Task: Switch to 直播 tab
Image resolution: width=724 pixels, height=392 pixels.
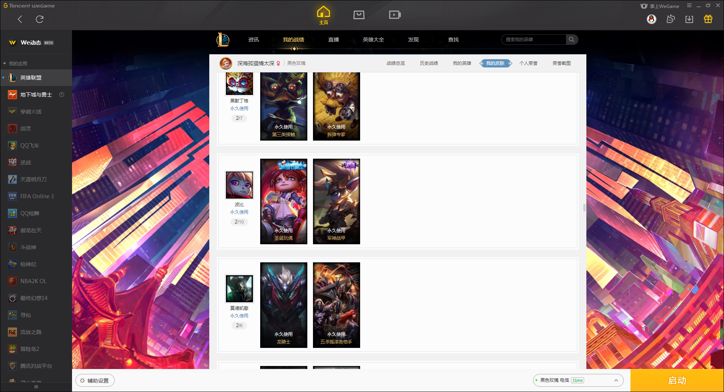Action: (333, 40)
